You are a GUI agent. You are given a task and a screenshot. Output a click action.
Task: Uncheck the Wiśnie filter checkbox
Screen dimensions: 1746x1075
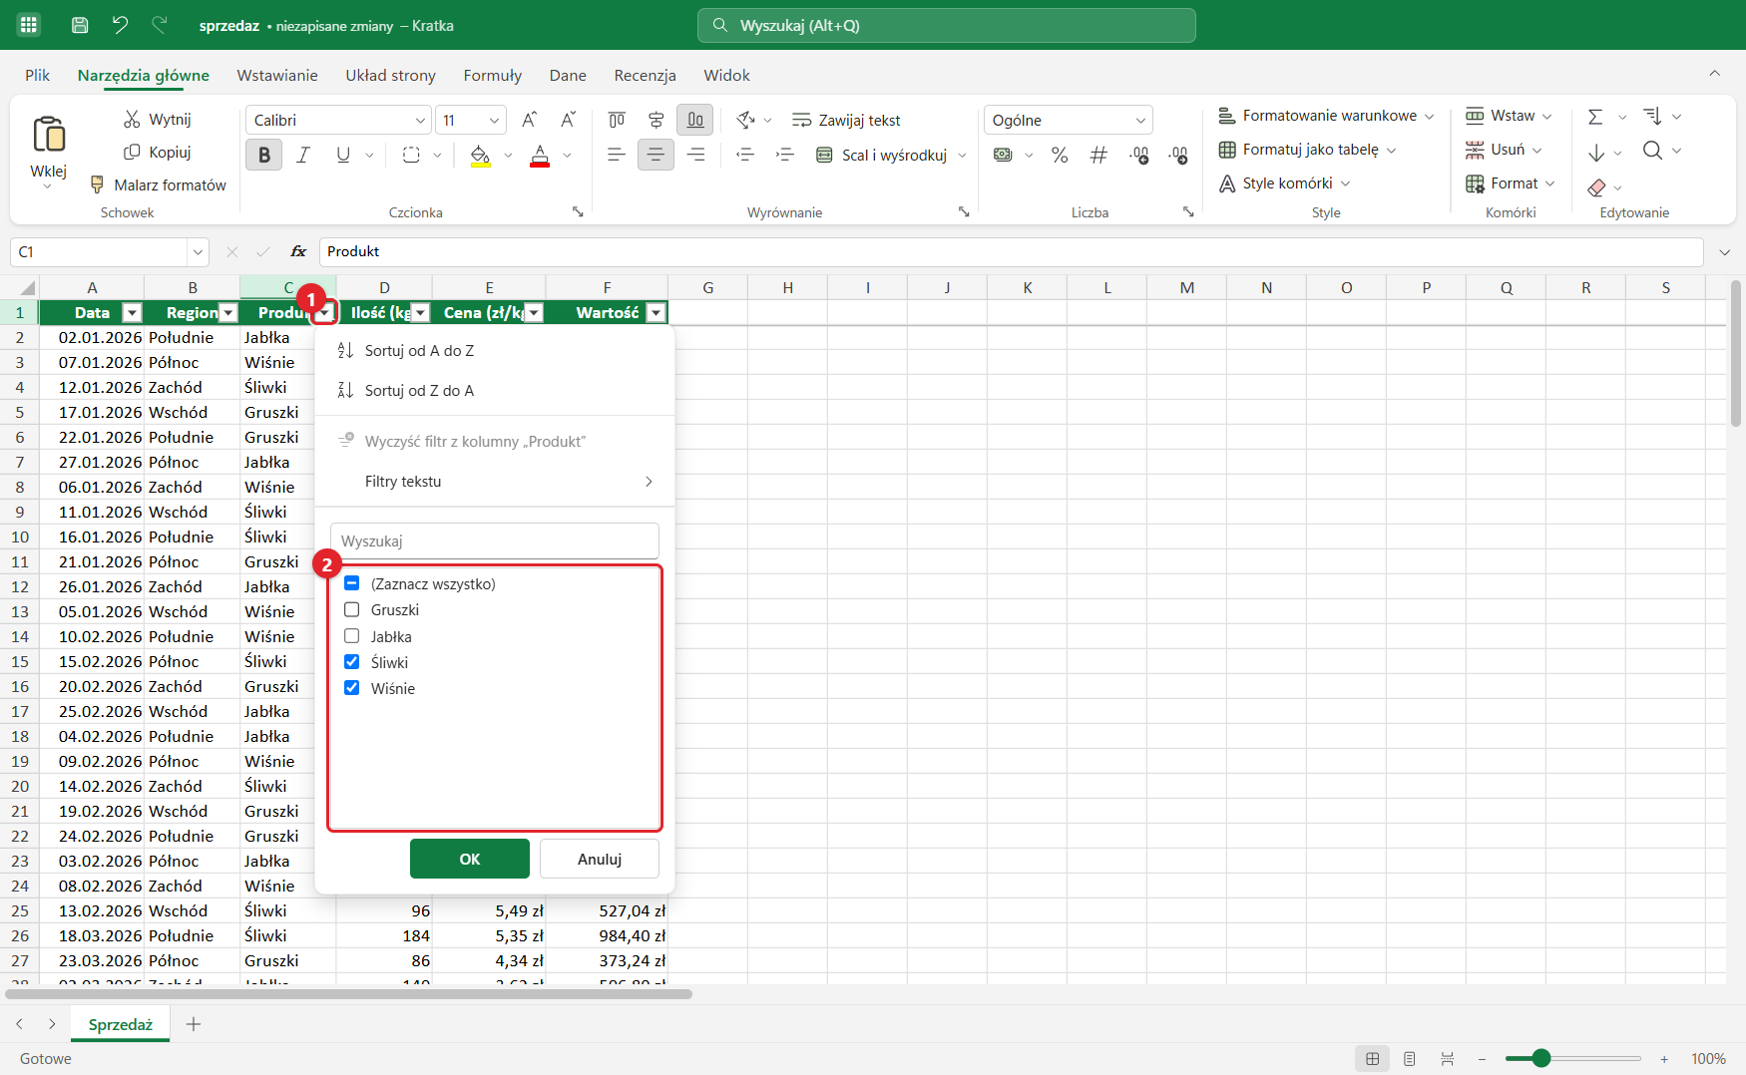(x=352, y=688)
